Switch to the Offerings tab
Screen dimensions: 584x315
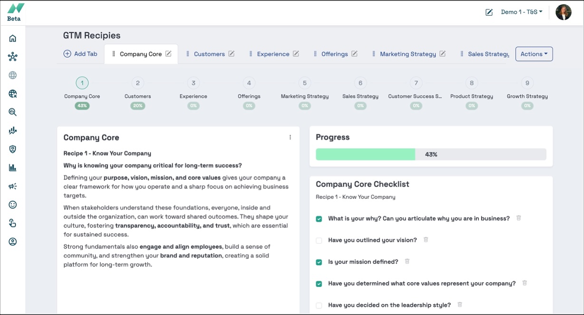pos(334,54)
